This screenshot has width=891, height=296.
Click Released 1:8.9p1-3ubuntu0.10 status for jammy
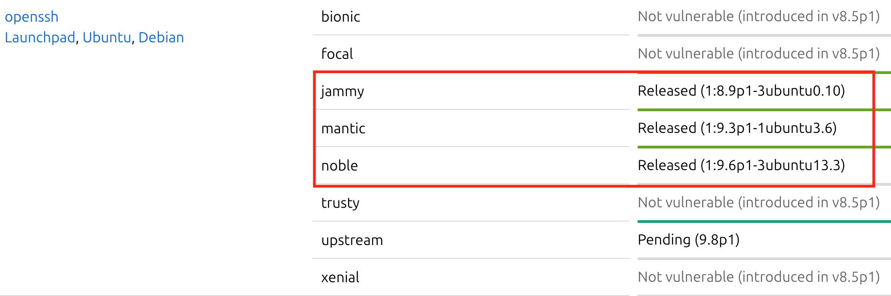[x=741, y=91]
